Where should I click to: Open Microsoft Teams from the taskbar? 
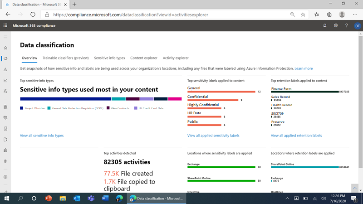point(91,199)
